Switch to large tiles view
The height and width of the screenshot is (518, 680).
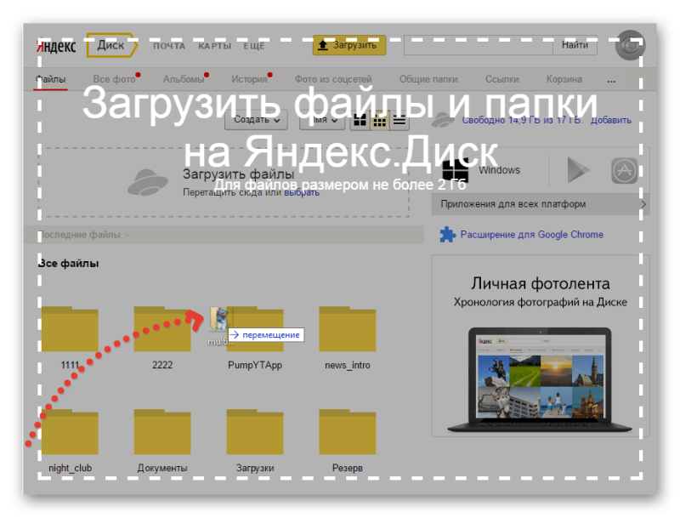[x=360, y=121]
